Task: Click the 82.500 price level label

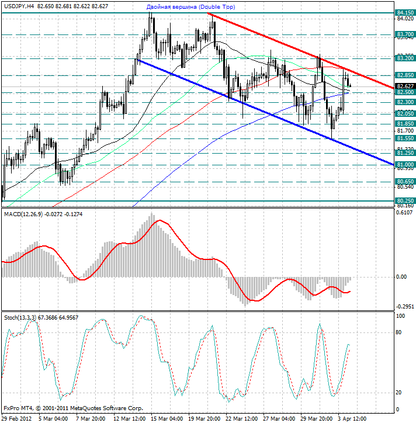Action: (x=405, y=92)
